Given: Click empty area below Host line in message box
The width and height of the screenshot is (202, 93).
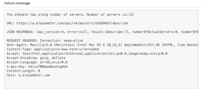Looking at the screenshot, I should coord(101,83).
